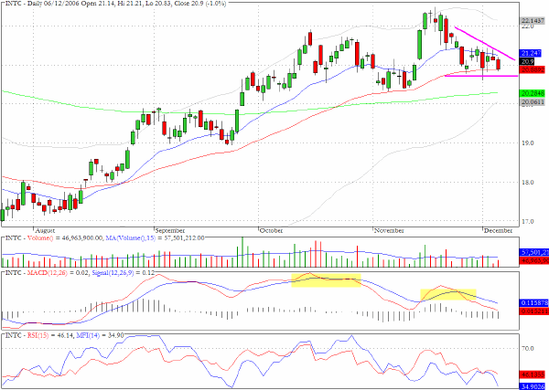Click the 18.0 price axis label
The width and height of the screenshot is (549, 390).
(528, 182)
